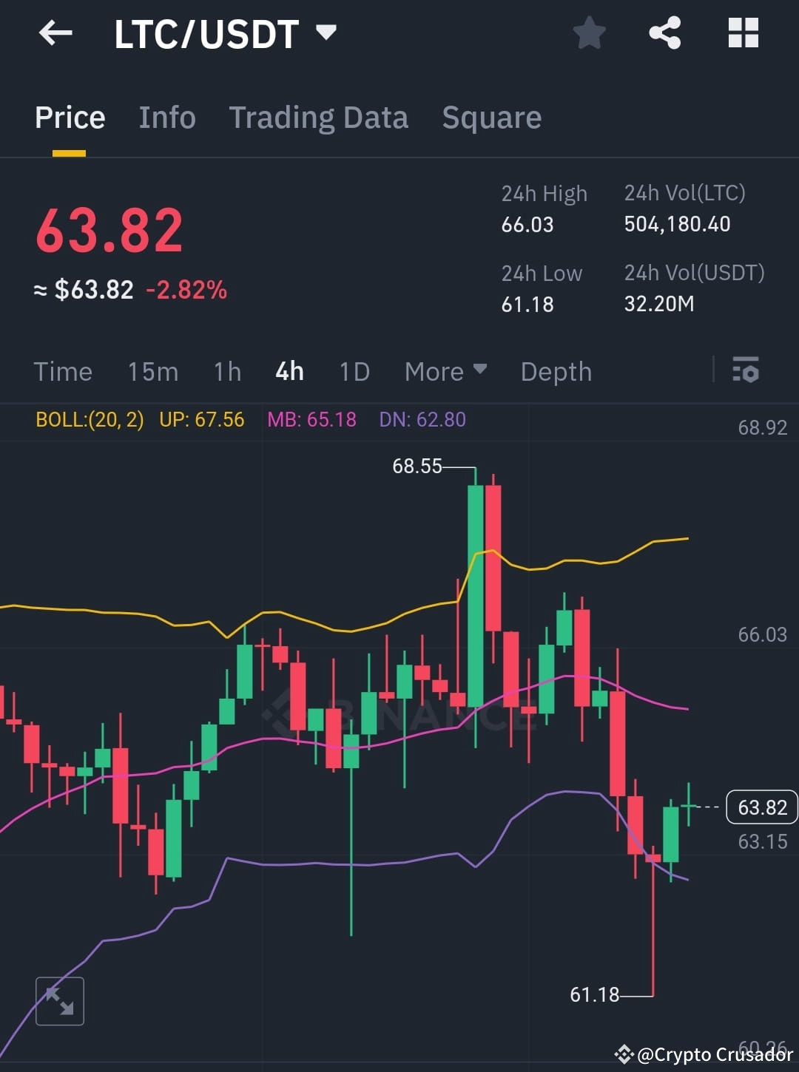Enable the 1h timeframe
This screenshot has width=799, height=1072.
coord(226,372)
